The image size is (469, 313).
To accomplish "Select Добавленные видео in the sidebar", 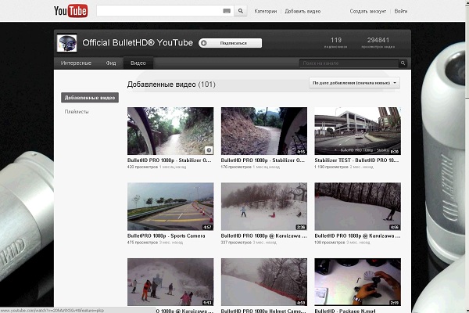I will pos(90,98).
